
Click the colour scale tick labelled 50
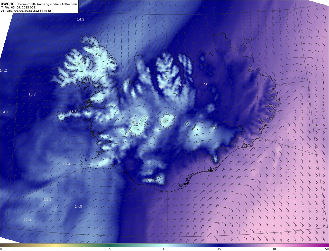coord(327,249)
